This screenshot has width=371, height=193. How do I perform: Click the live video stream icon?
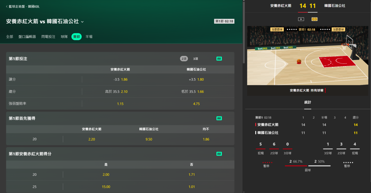click(x=301, y=19)
